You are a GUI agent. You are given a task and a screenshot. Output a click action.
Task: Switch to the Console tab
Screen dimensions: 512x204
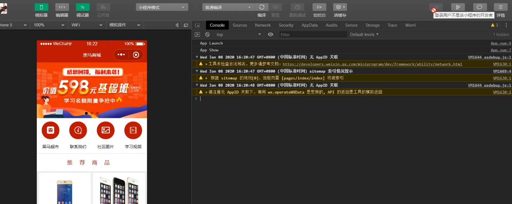pos(217,25)
